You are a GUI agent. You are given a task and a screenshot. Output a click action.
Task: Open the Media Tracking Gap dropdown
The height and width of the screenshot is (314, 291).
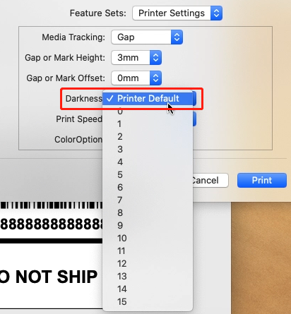(147, 37)
